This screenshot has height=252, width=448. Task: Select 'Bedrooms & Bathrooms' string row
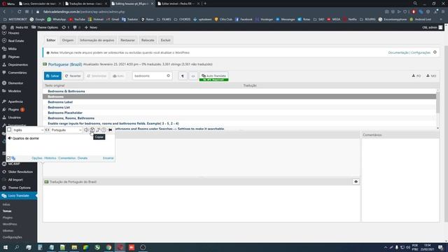(x=239, y=92)
